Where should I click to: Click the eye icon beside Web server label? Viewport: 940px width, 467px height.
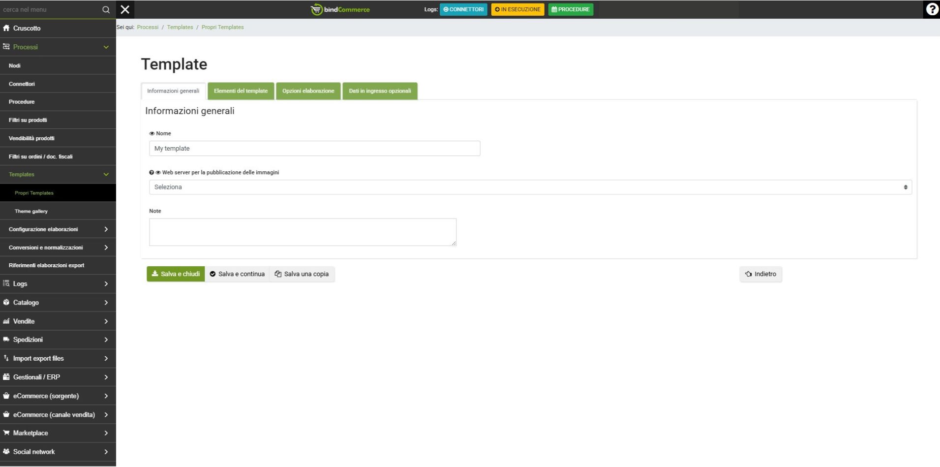click(158, 173)
